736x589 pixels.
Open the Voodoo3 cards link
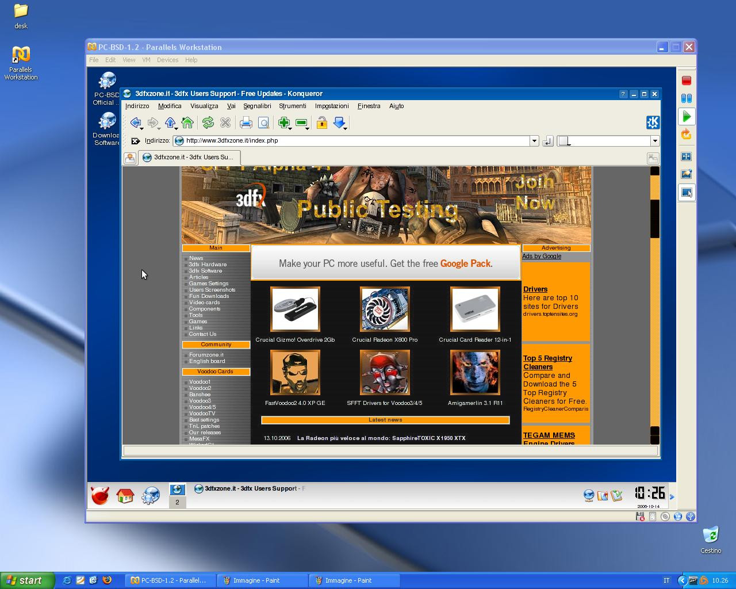pyautogui.click(x=200, y=401)
